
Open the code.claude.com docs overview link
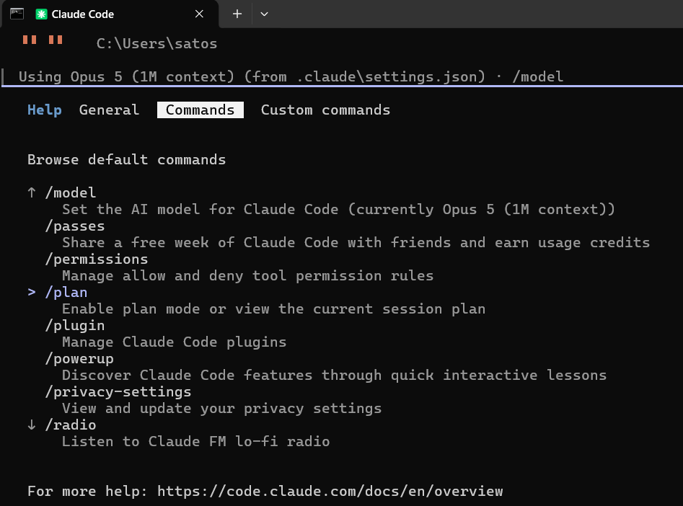(x=330, y=491)
